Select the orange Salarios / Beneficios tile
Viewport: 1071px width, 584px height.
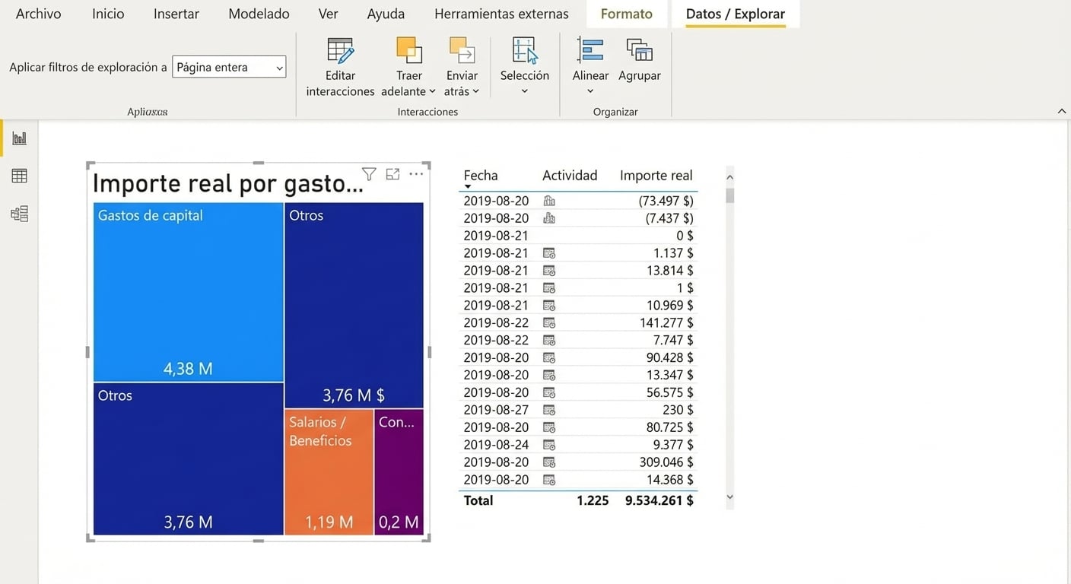point(329,472)
